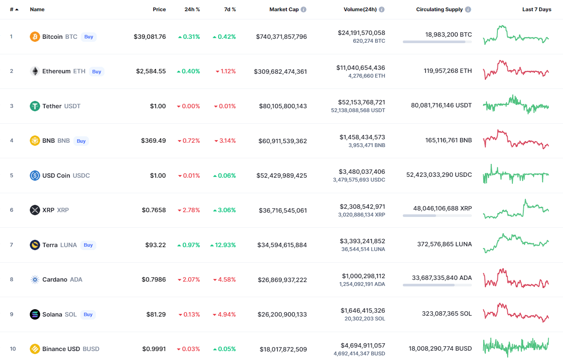Click the Circulating Supply info icon

[468, 9]
